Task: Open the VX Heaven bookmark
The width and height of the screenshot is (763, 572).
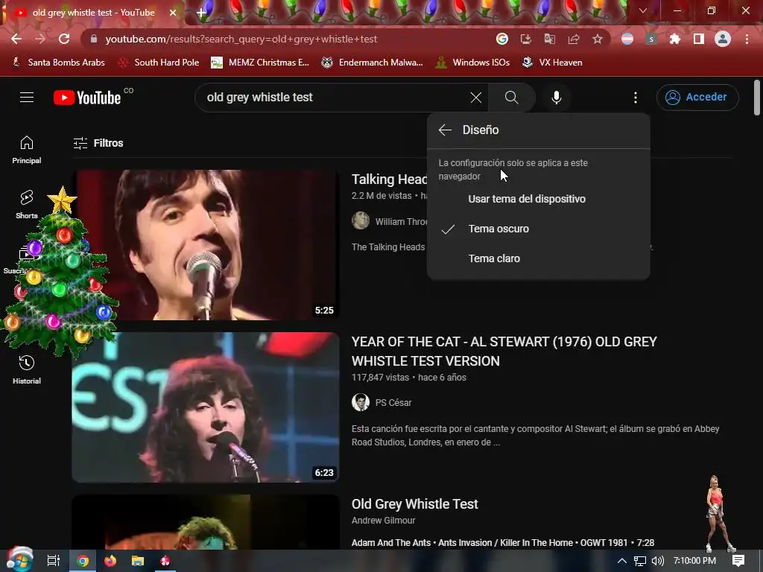Action: (x=552, y=63)
